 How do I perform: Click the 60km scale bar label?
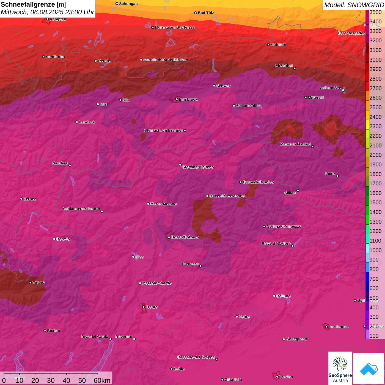102,380
